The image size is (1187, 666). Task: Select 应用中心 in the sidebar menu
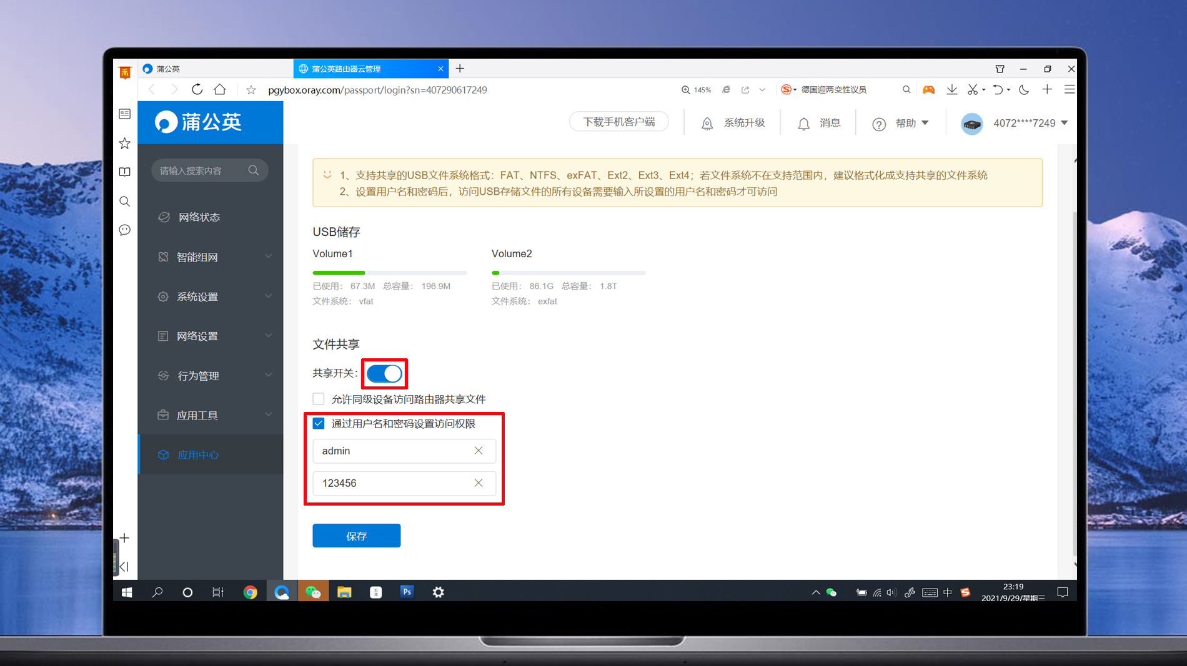point(198,454)
